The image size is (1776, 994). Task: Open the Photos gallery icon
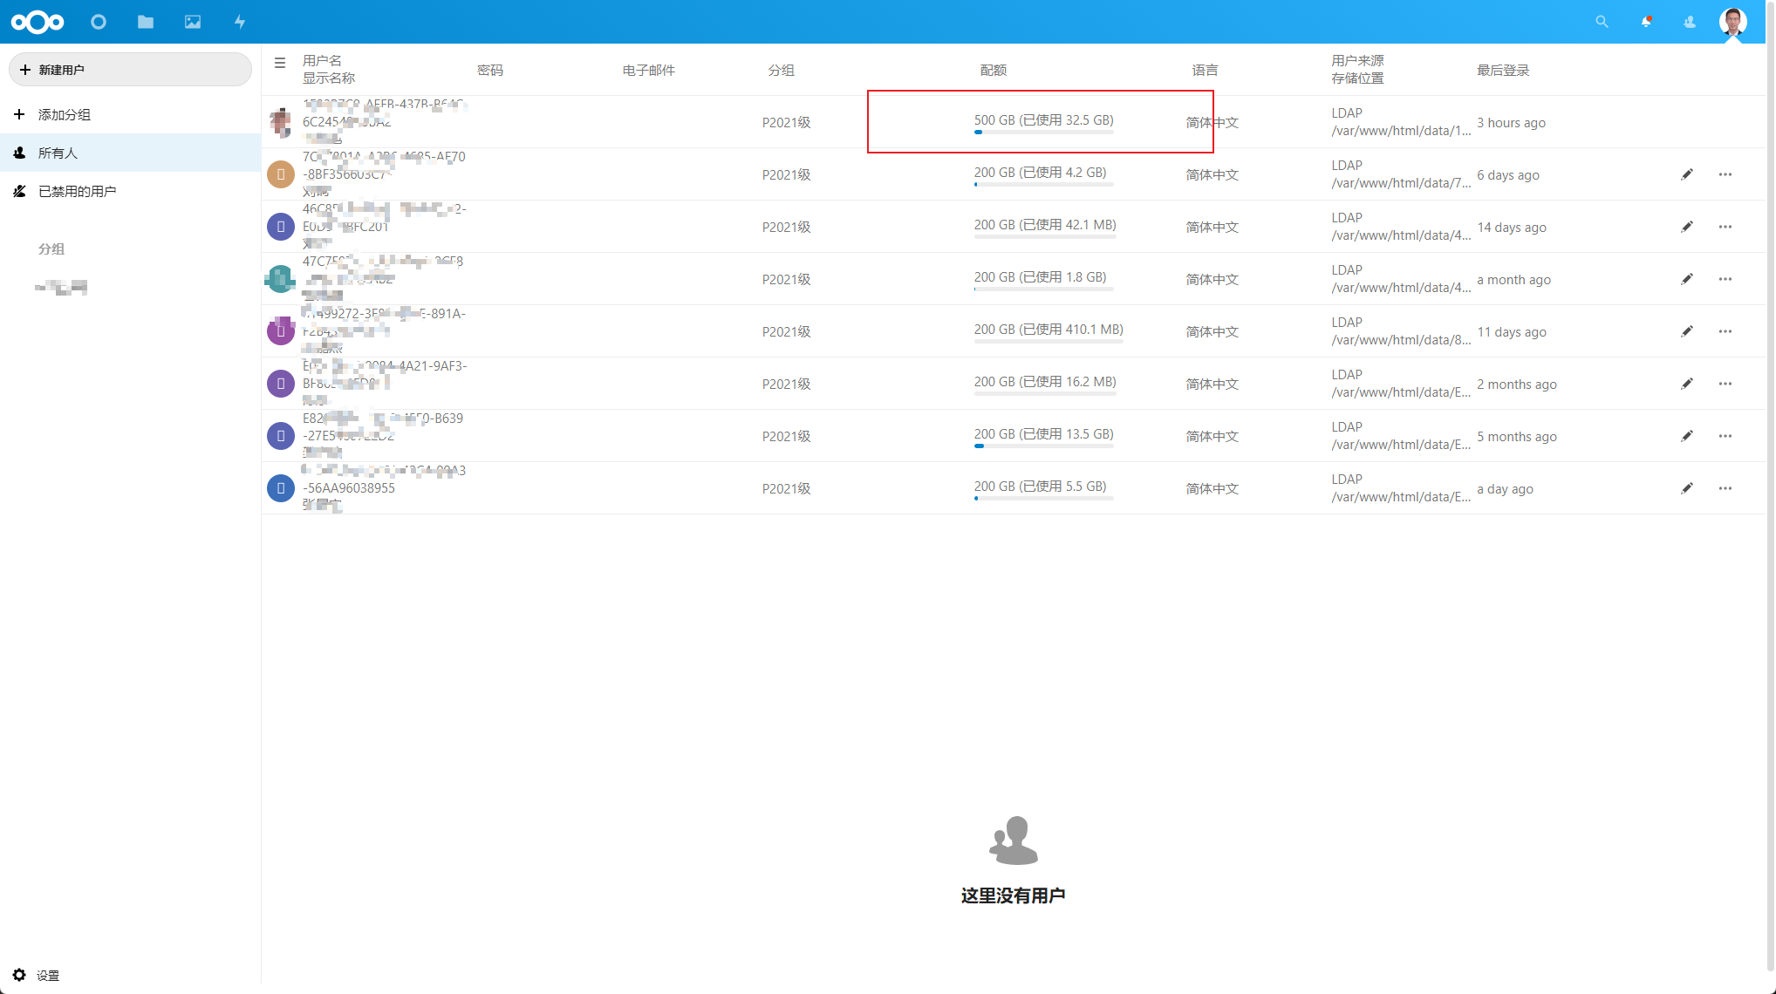193,22
